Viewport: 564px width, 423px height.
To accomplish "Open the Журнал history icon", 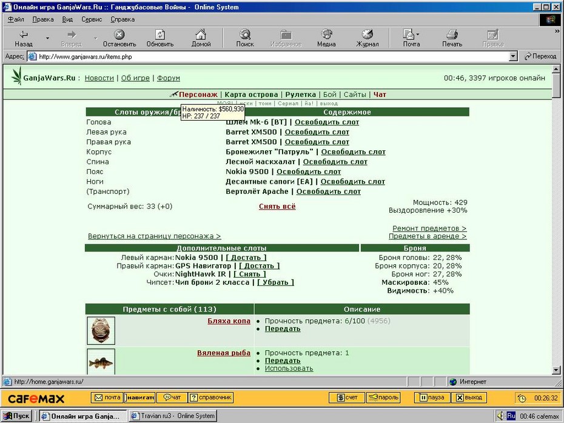I will [368, 34].
